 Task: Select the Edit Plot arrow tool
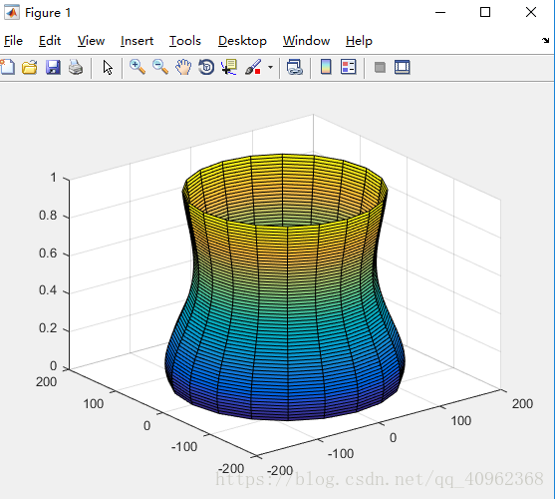108,67
